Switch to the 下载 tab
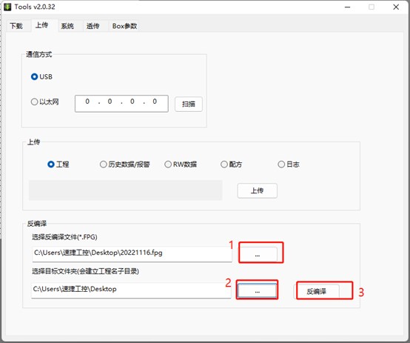The height and width of the screenshot is (343, 410). coord(16,26)
